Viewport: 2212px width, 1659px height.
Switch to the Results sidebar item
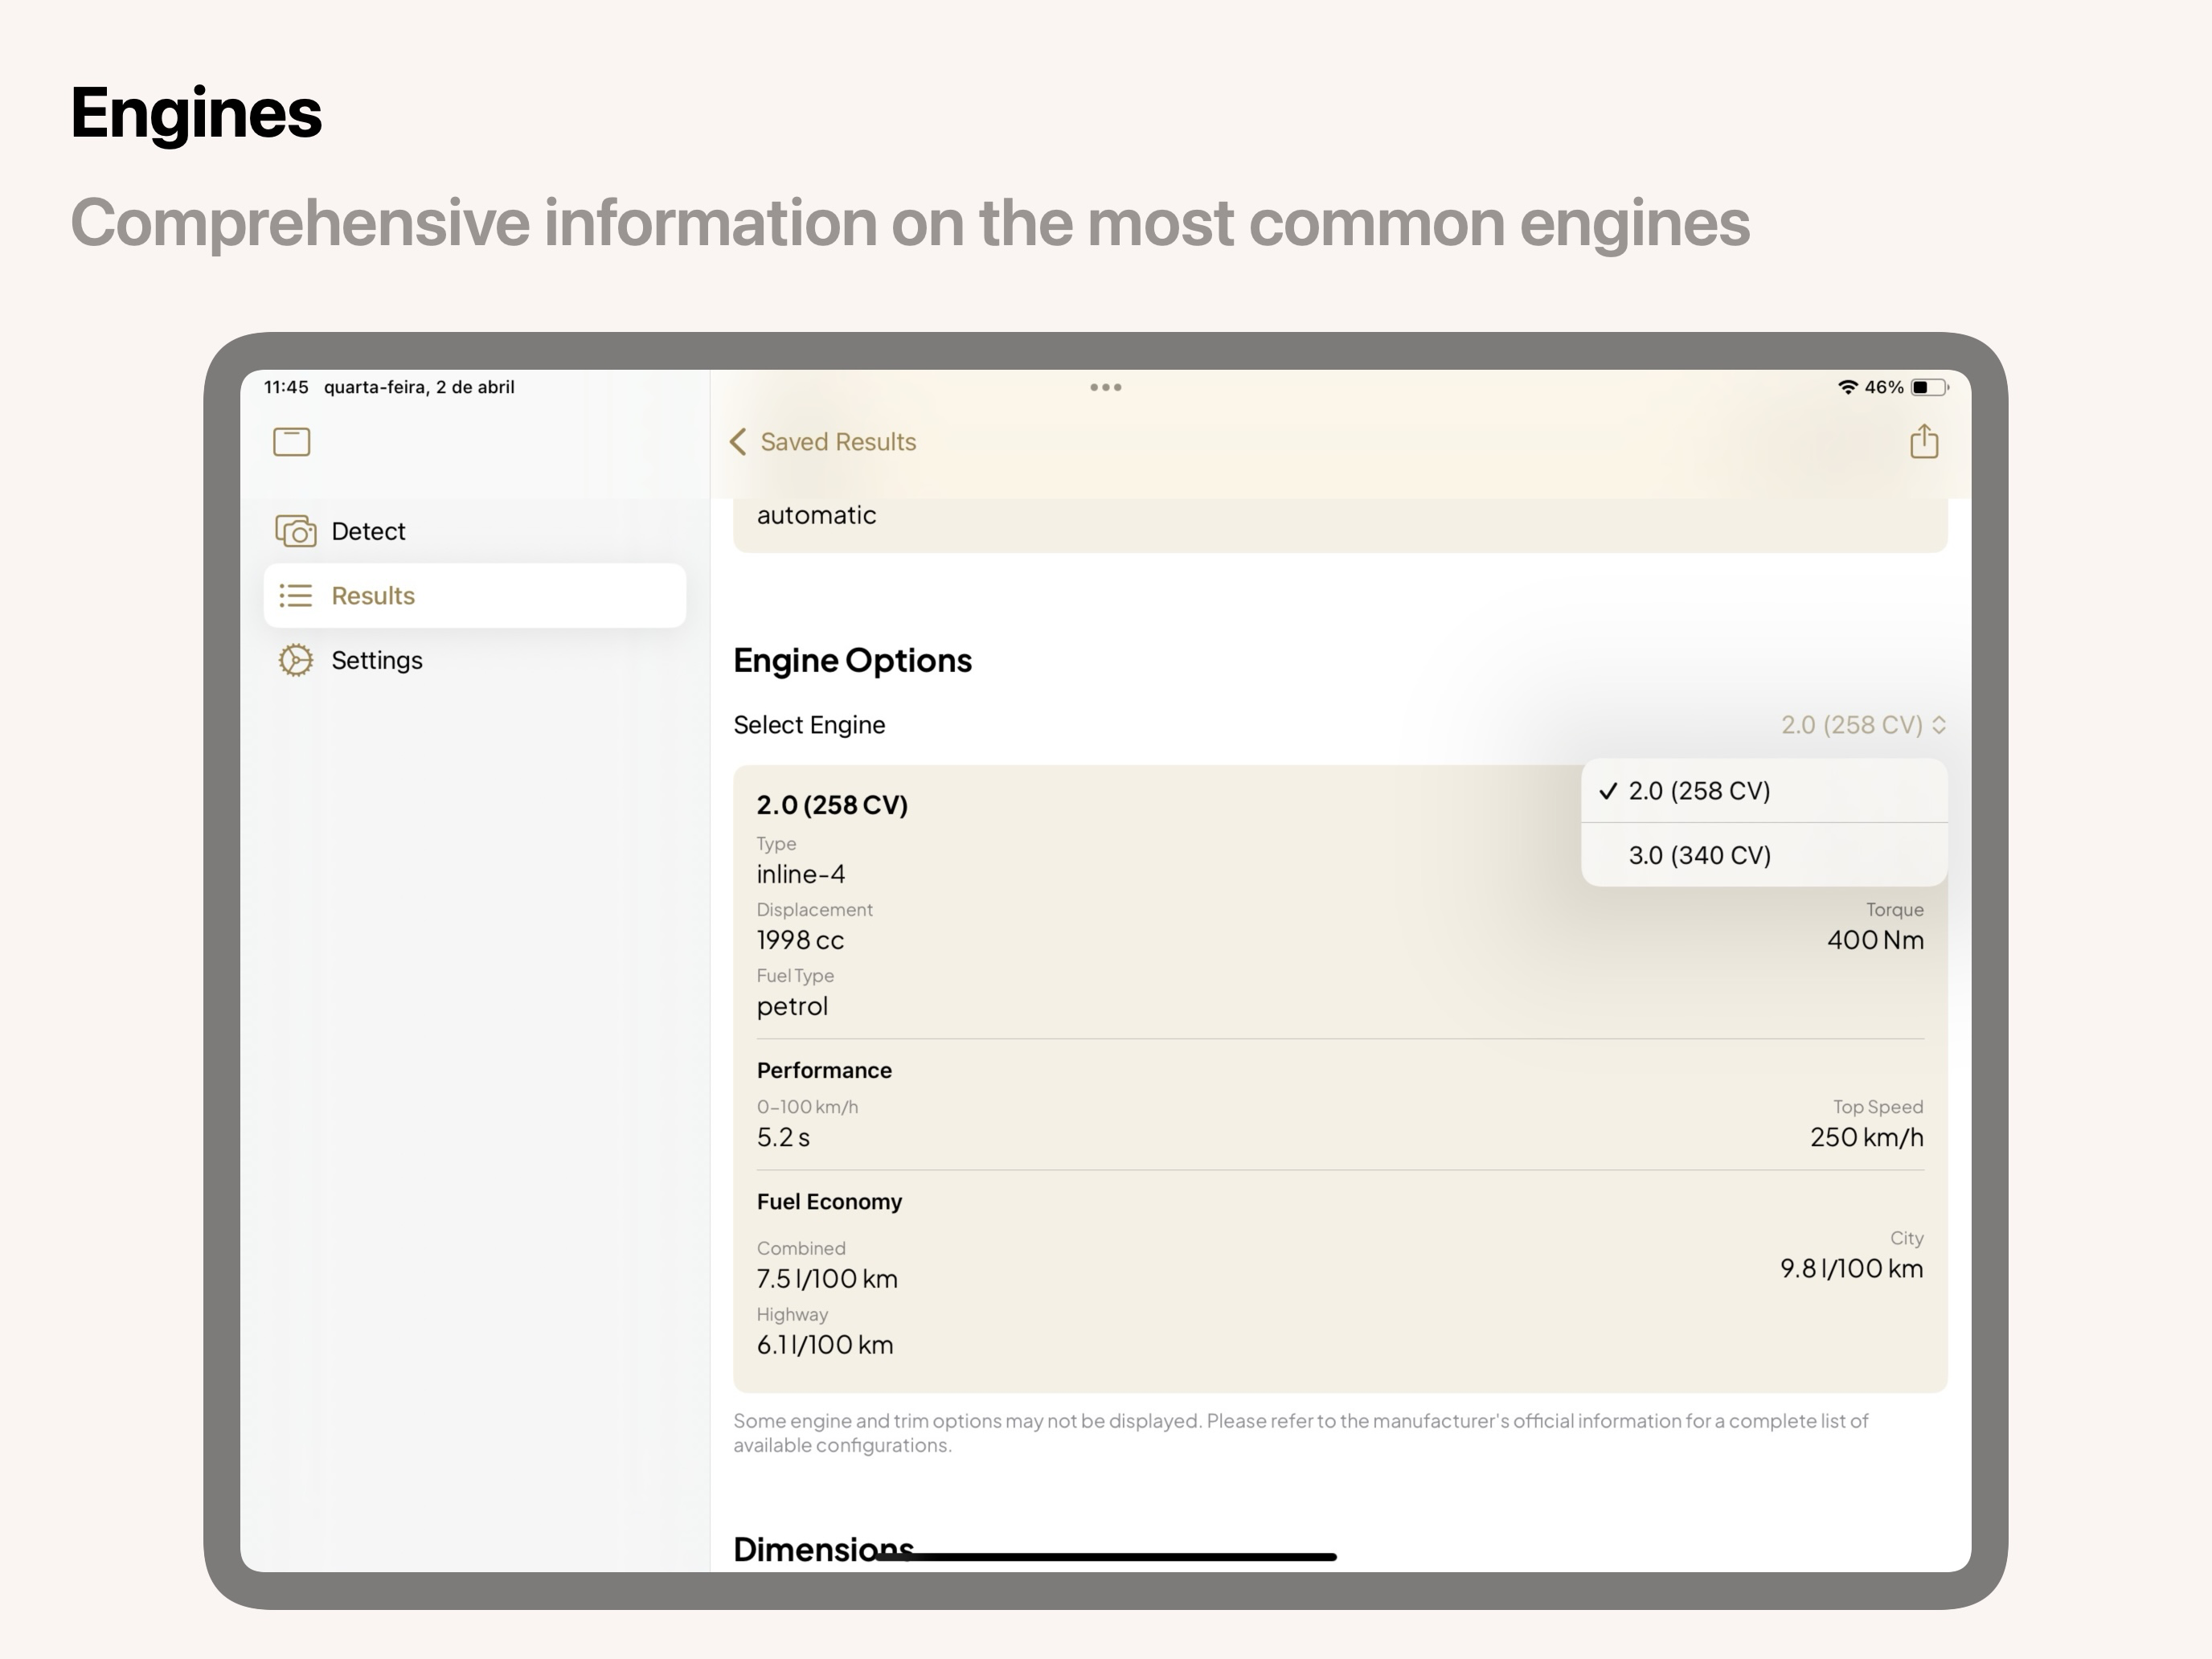coord(373,596)
